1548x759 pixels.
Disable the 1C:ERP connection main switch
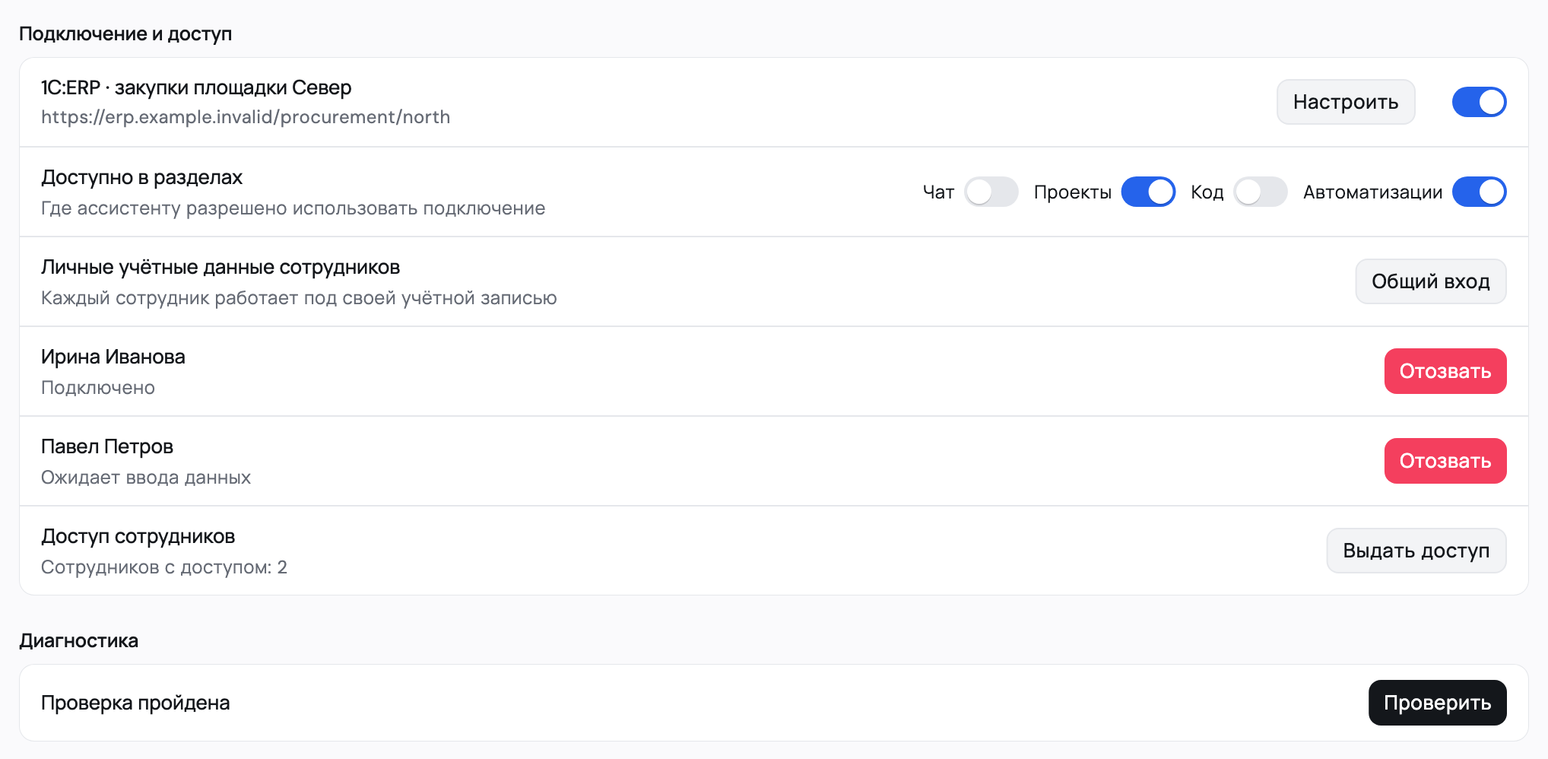[1479, 102]
